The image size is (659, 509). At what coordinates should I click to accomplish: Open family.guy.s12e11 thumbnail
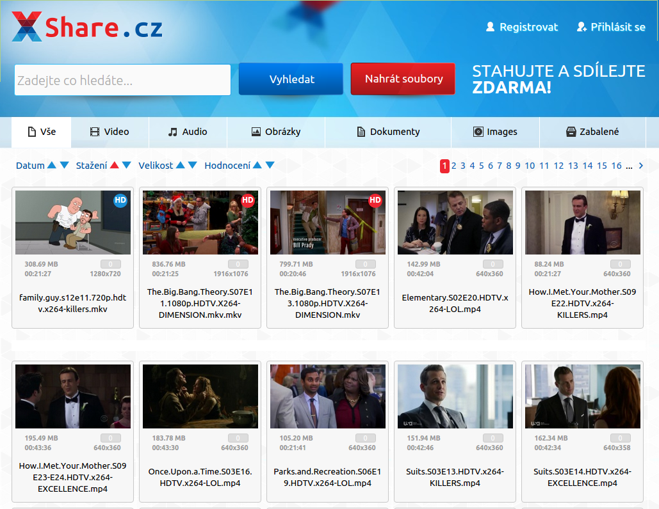click(x=73, y=223)
